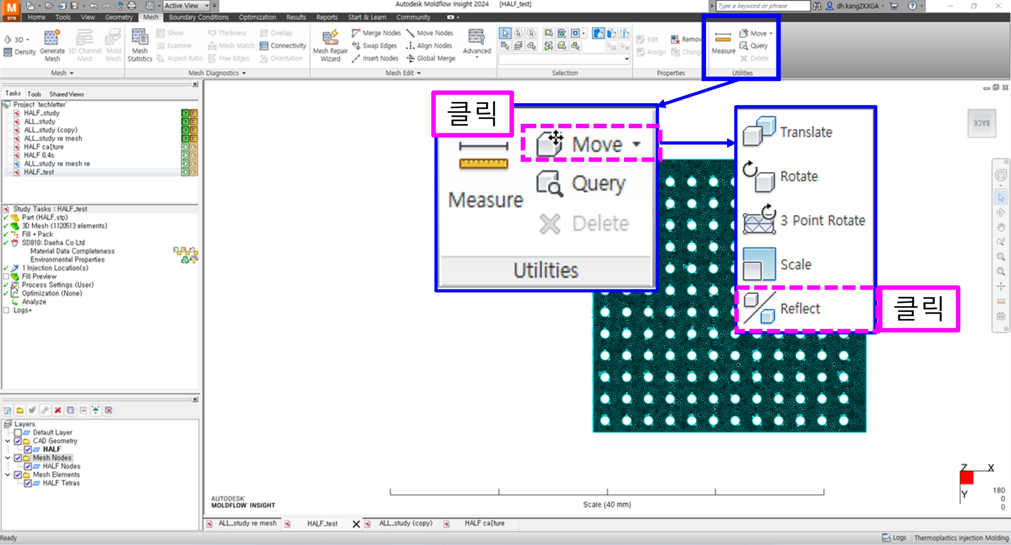Select the HALF ca[ture study in project
Image resolution: width=1011 pixels, height=545 pixels.
[x=43, y=147]
